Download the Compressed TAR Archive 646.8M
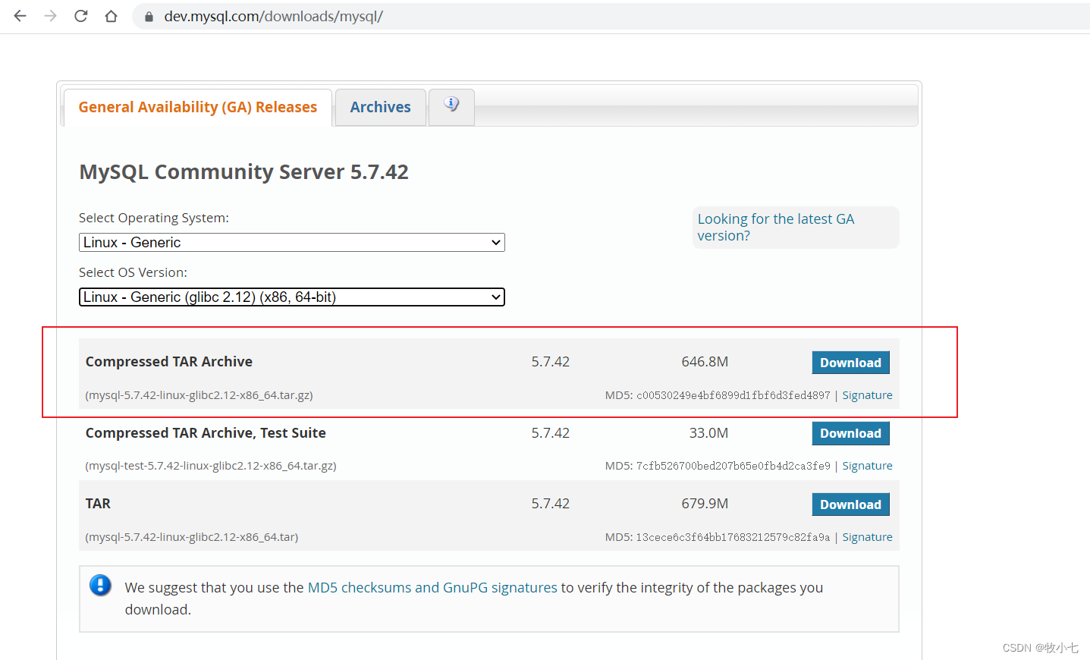This screenshot has width=1090, height=660. [x=850, y=363]
